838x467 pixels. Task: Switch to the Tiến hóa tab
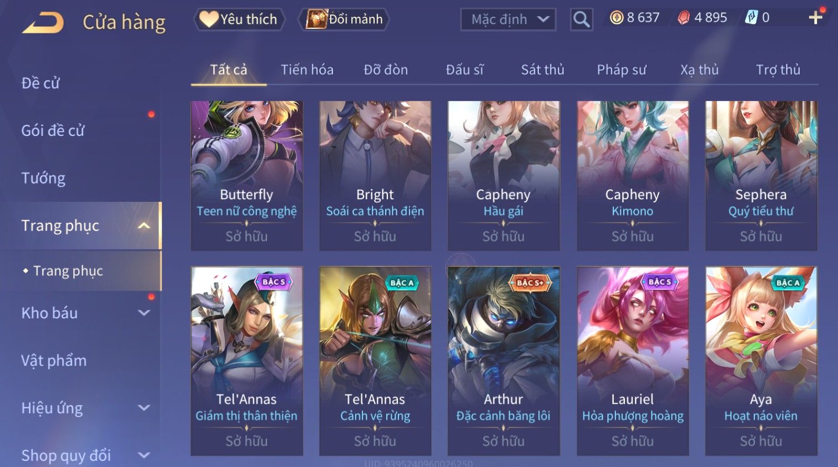[x=307, y=70]
